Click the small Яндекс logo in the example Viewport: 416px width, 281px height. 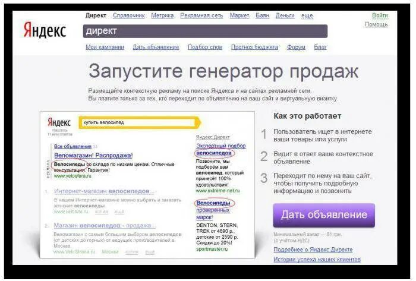59,122
